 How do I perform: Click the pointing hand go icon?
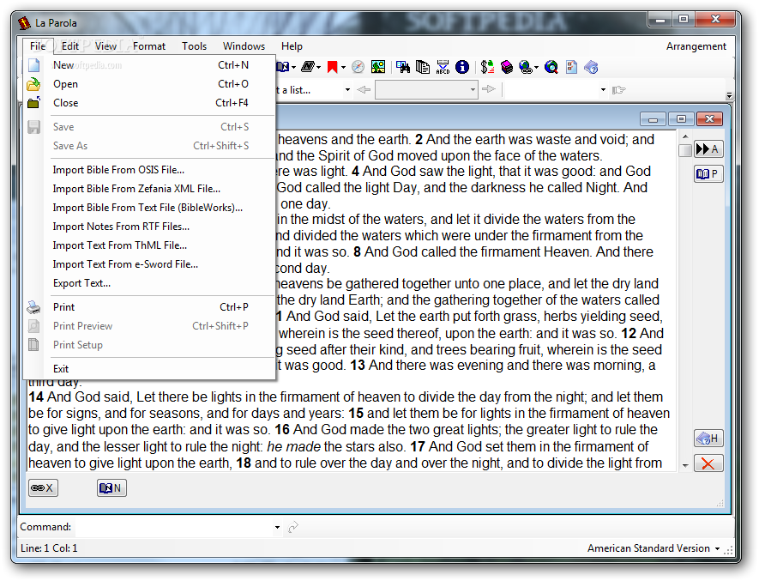coord(618,89)
